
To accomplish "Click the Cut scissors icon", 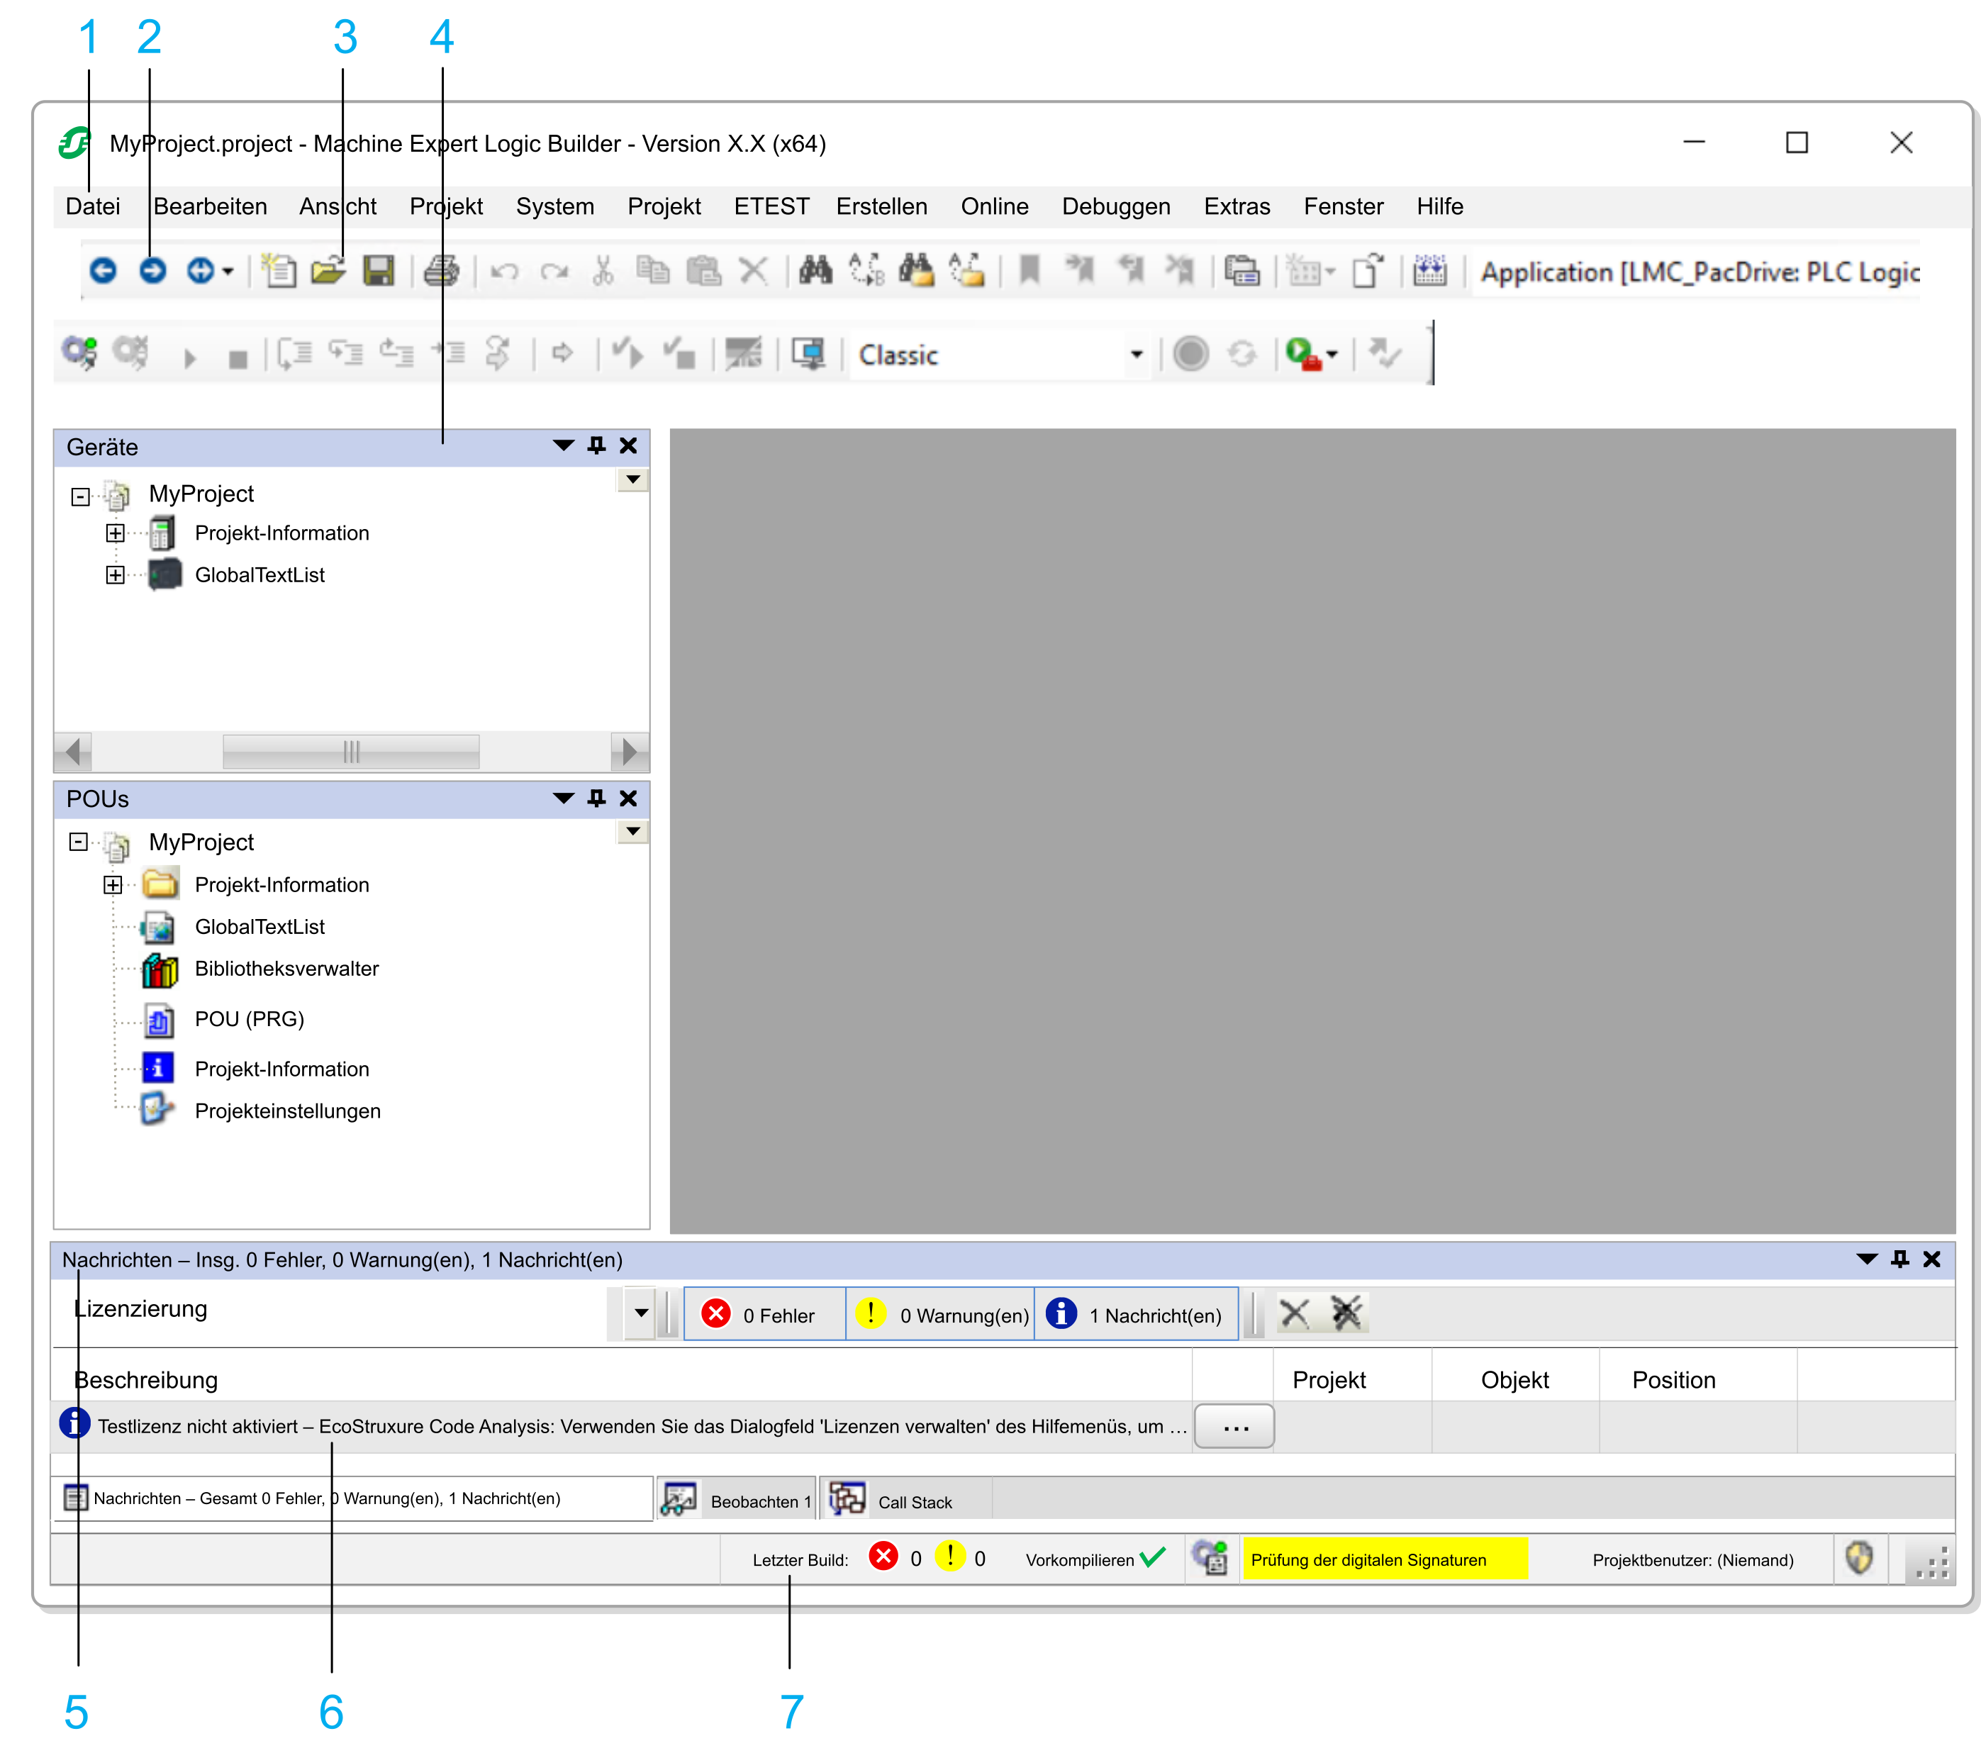I will [x=603, y=270].
